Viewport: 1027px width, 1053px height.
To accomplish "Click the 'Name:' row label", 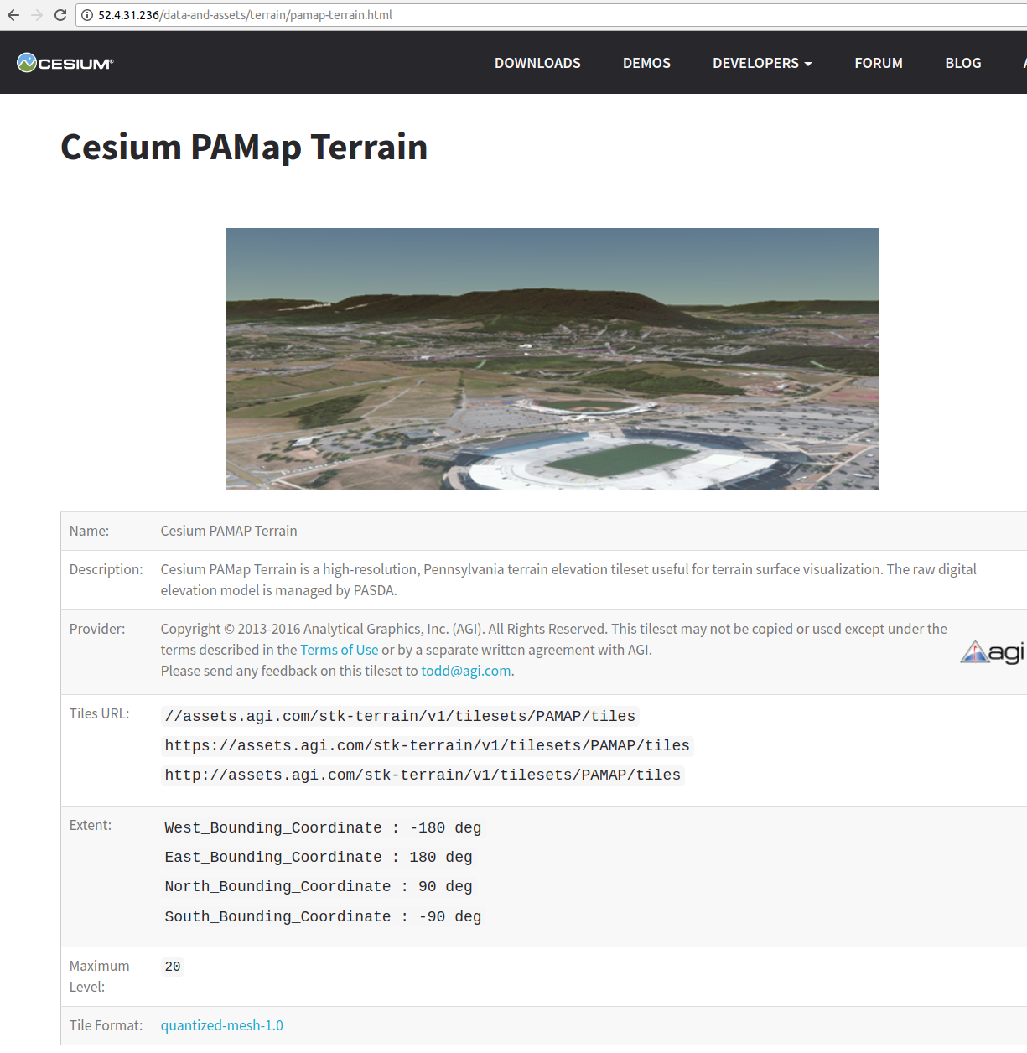I will click(89, 531).
